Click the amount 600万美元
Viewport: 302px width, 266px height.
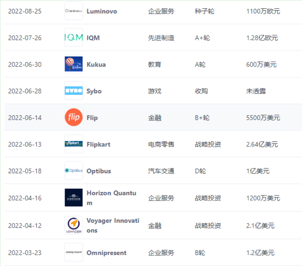[x=261, y=64]
